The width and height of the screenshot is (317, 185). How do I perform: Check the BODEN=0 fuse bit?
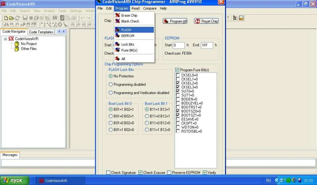[178, 99]
